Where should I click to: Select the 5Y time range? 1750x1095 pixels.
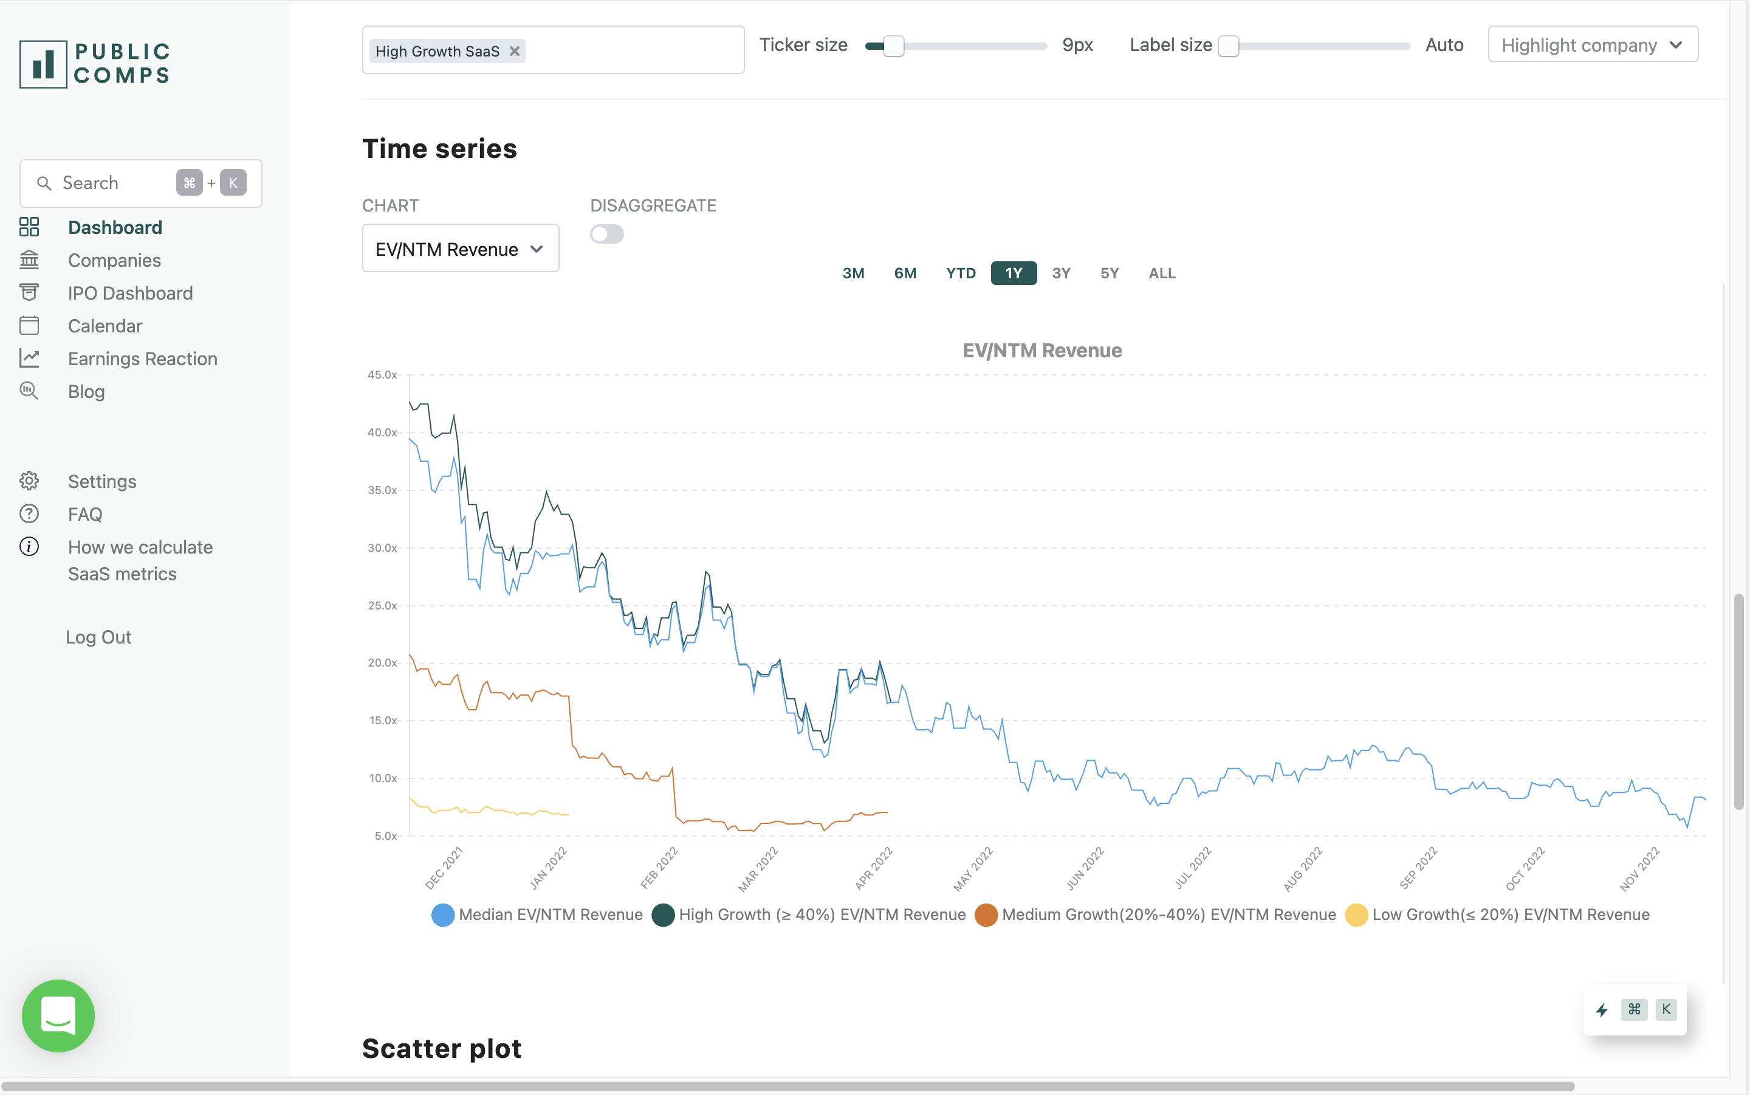point(1109,273)
